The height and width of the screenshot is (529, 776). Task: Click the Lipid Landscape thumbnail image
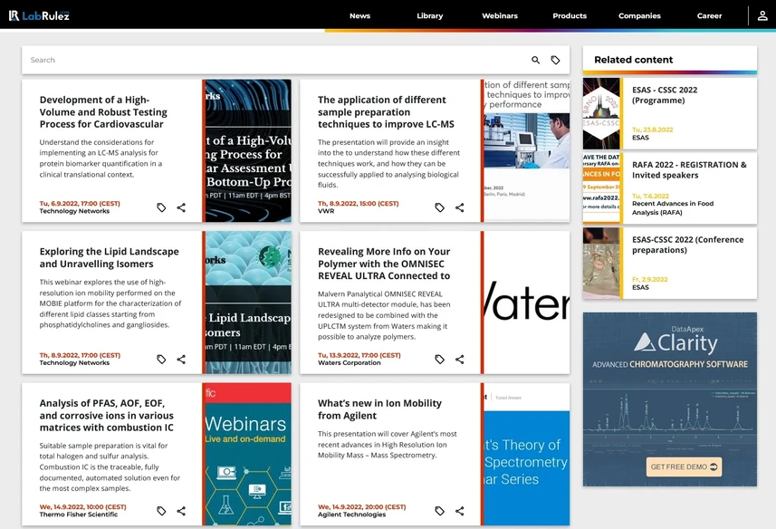248,303
